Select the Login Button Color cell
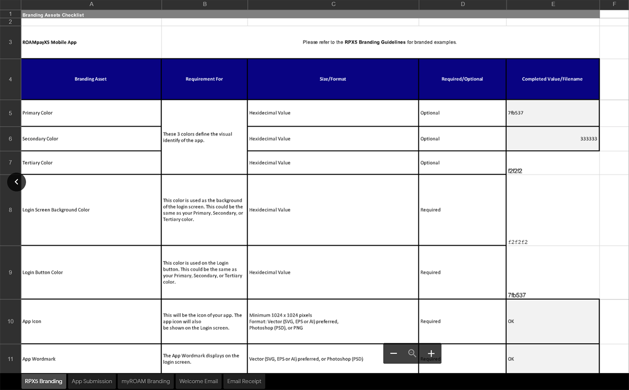 point(91,273)
